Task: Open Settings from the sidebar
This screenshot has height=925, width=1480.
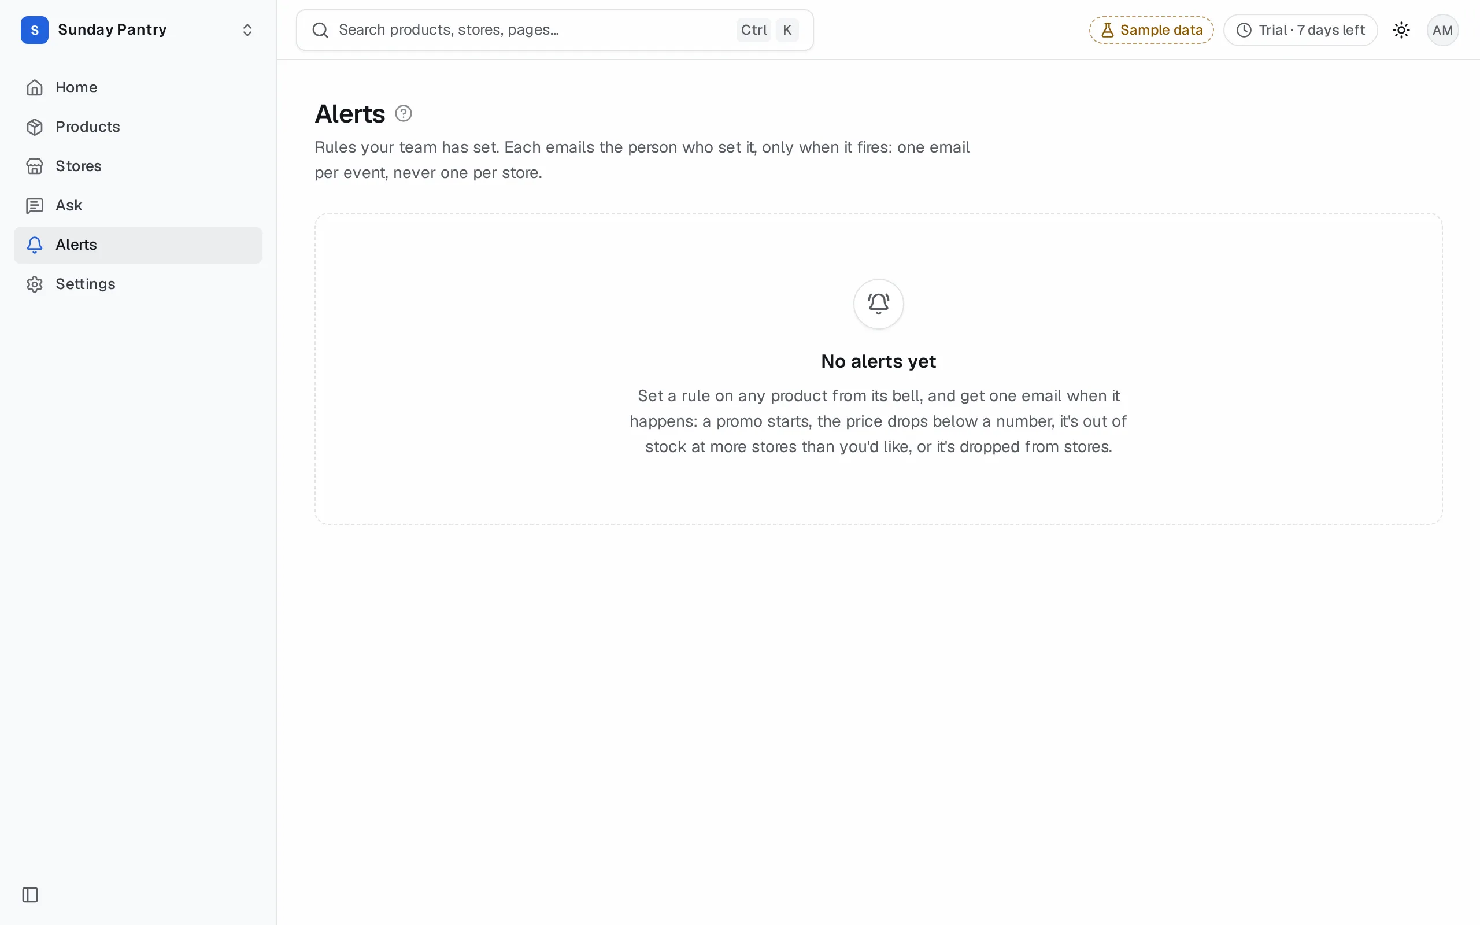Action: pyautogui.click(x=138, y=284)
